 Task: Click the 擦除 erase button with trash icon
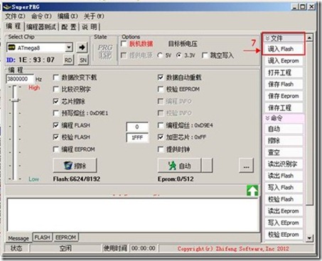(x=75, y=166)
